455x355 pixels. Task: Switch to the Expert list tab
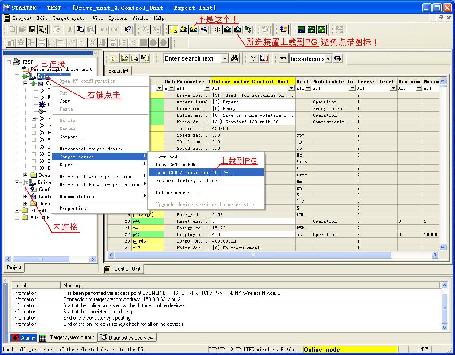tap(118, 70)
